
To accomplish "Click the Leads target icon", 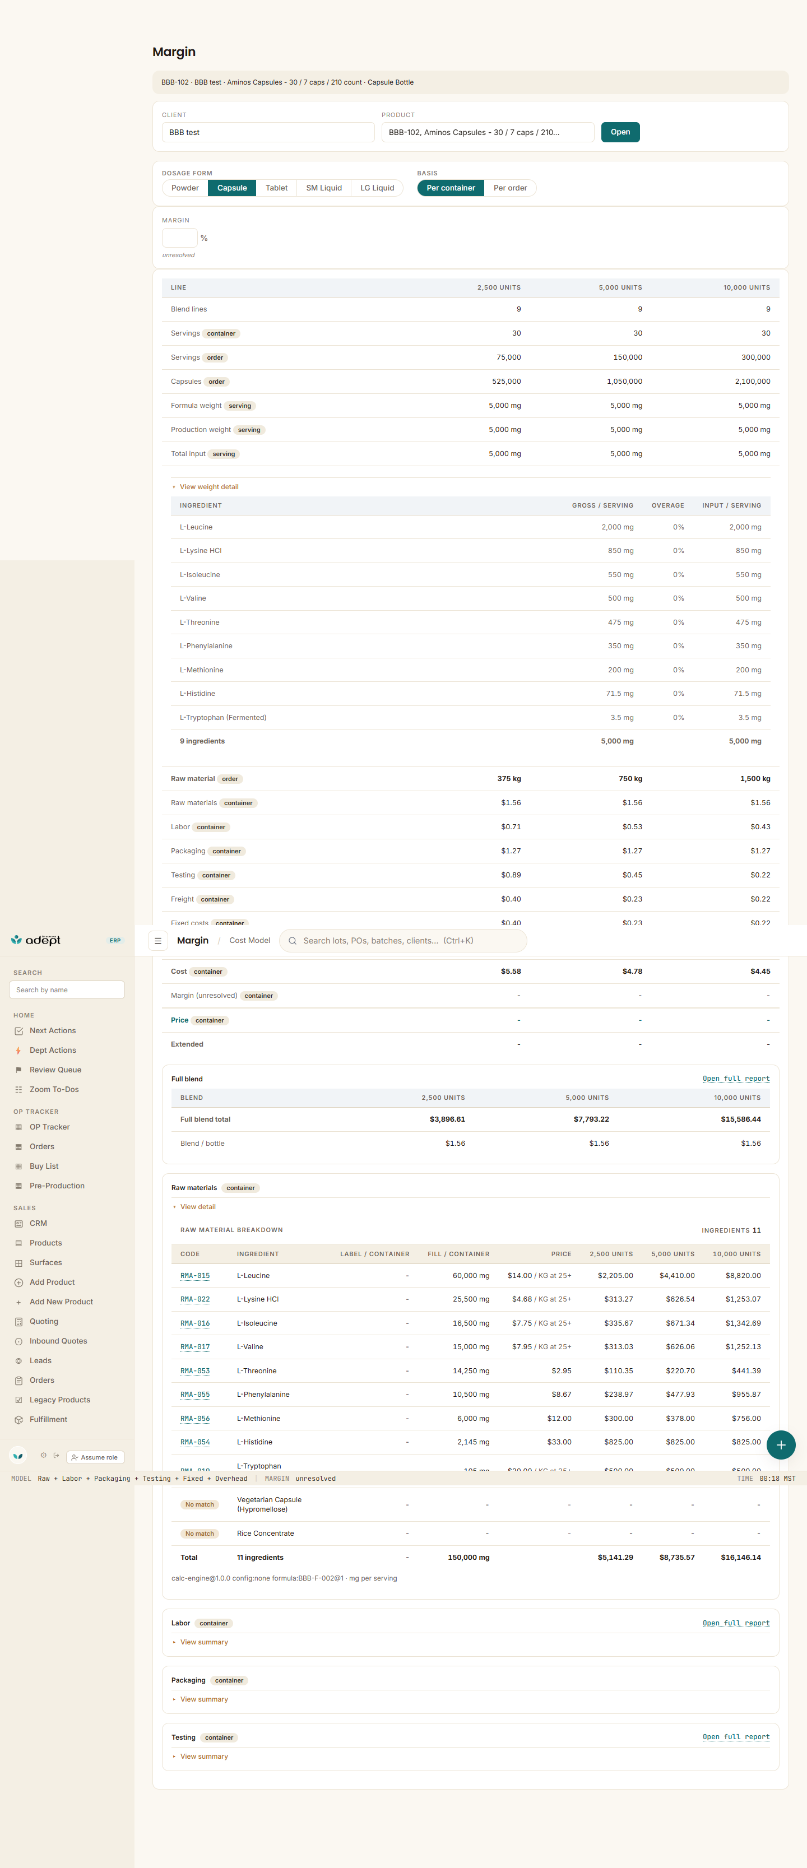I will click(x=19, y=1360).
